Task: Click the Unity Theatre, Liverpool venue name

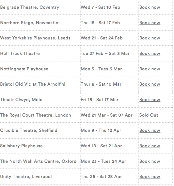Action: pos(26,177)
